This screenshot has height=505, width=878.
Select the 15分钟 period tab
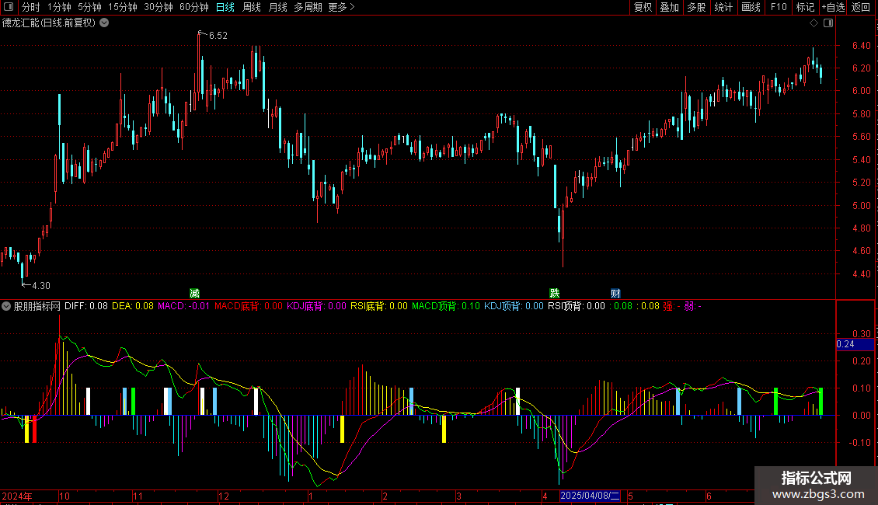tap(122, 7)
